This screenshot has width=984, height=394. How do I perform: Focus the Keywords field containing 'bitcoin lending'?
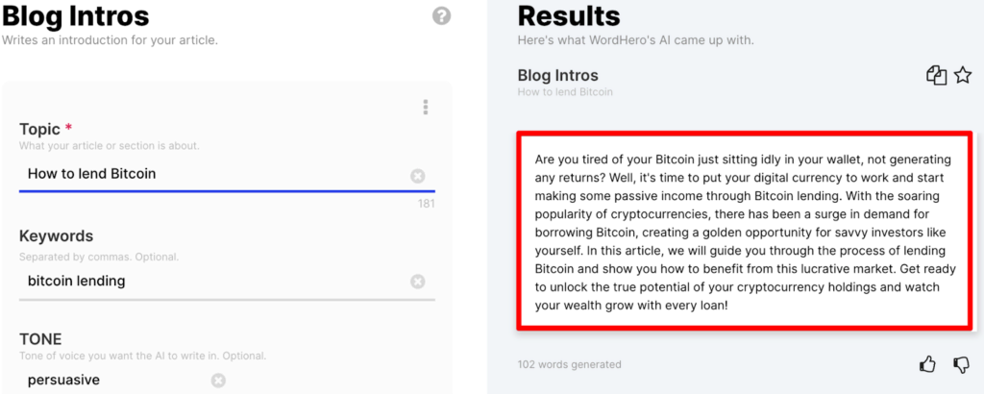click(x=211, y=281)
